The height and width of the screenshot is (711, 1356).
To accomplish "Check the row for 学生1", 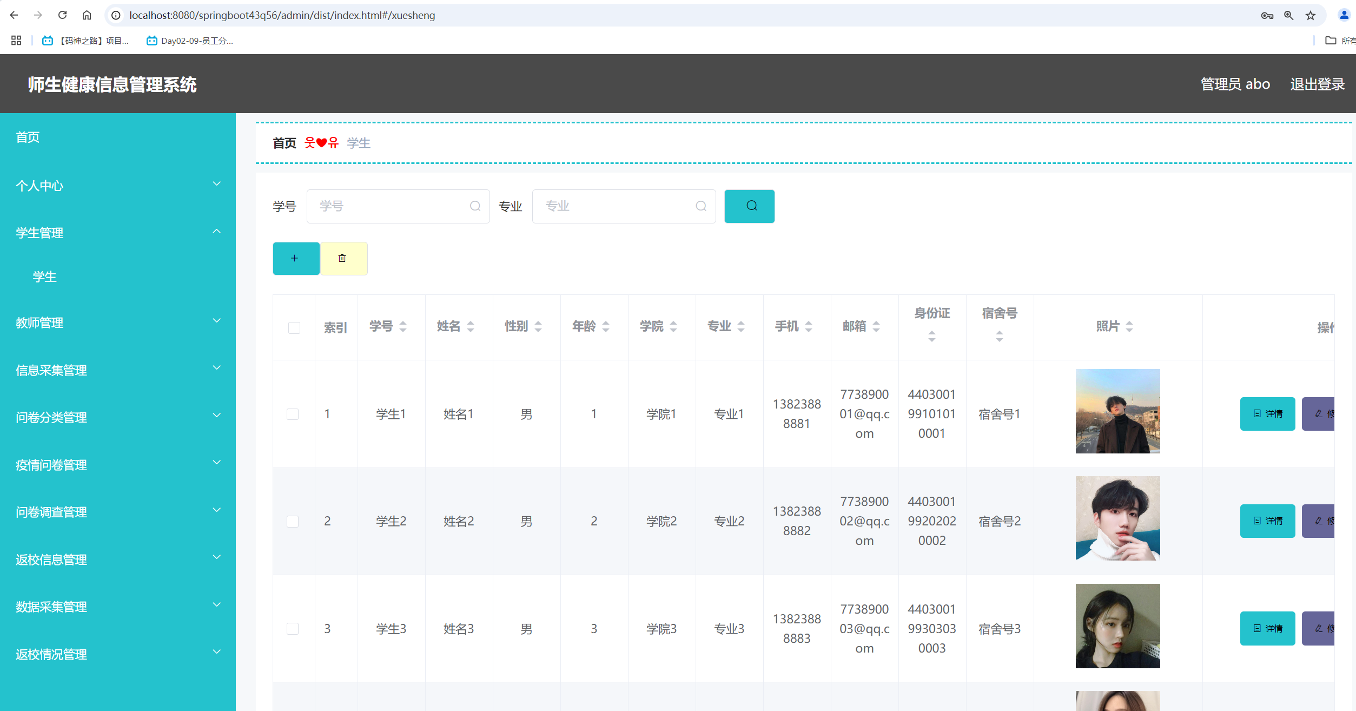I will pos(293,414).
